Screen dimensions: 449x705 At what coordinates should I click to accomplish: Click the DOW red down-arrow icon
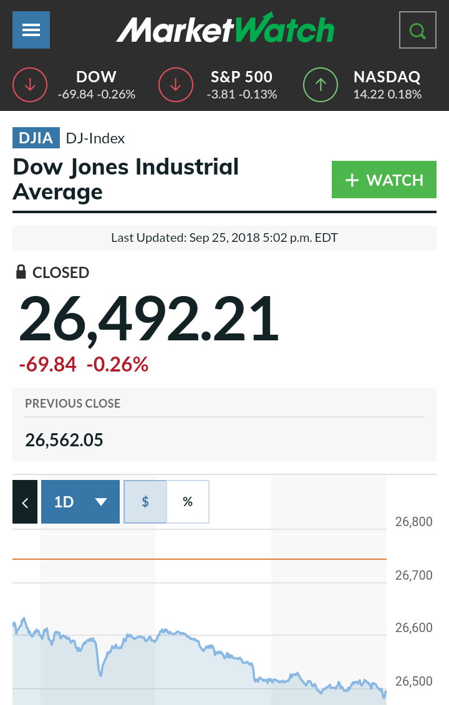click(31, 85)
